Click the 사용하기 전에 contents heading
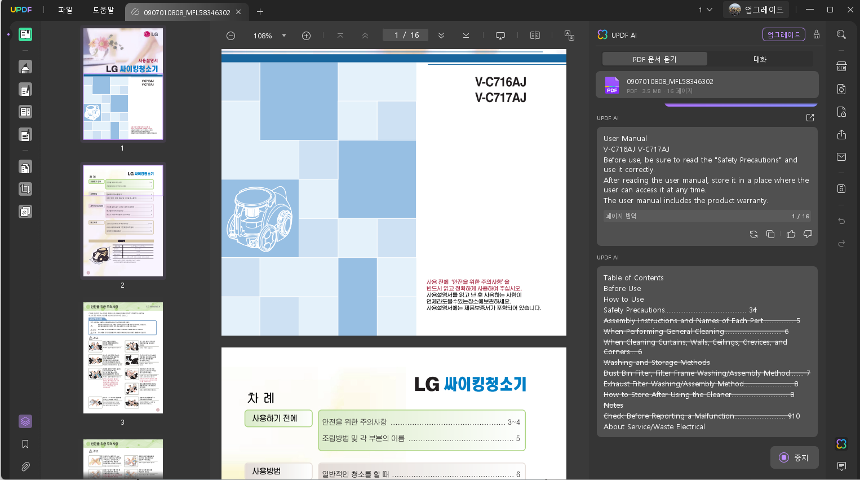Screen dimensions: 860x480 pyautogui.click(x=278, y=418)
